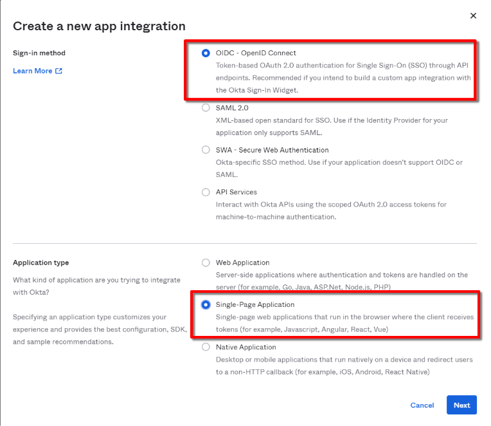
Task: Click the 'API Services' option label text
Action: [x=237, y=192]
